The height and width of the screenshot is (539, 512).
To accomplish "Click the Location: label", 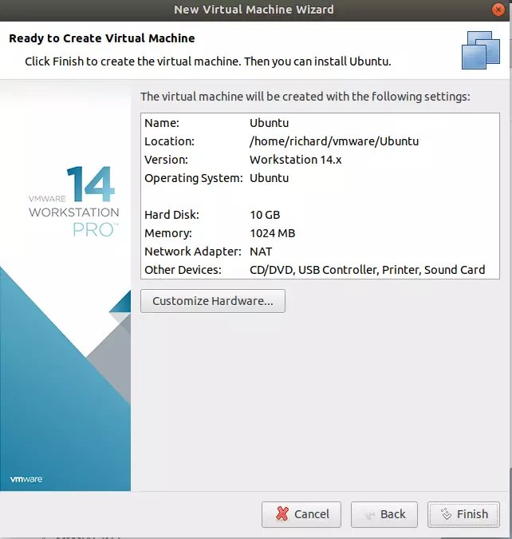I will coord(169,141).
